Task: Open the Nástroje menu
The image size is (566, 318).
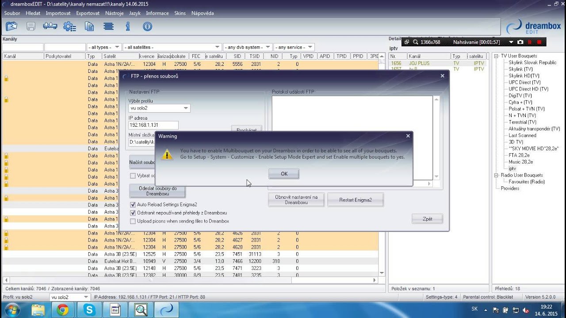Action: 115,13
